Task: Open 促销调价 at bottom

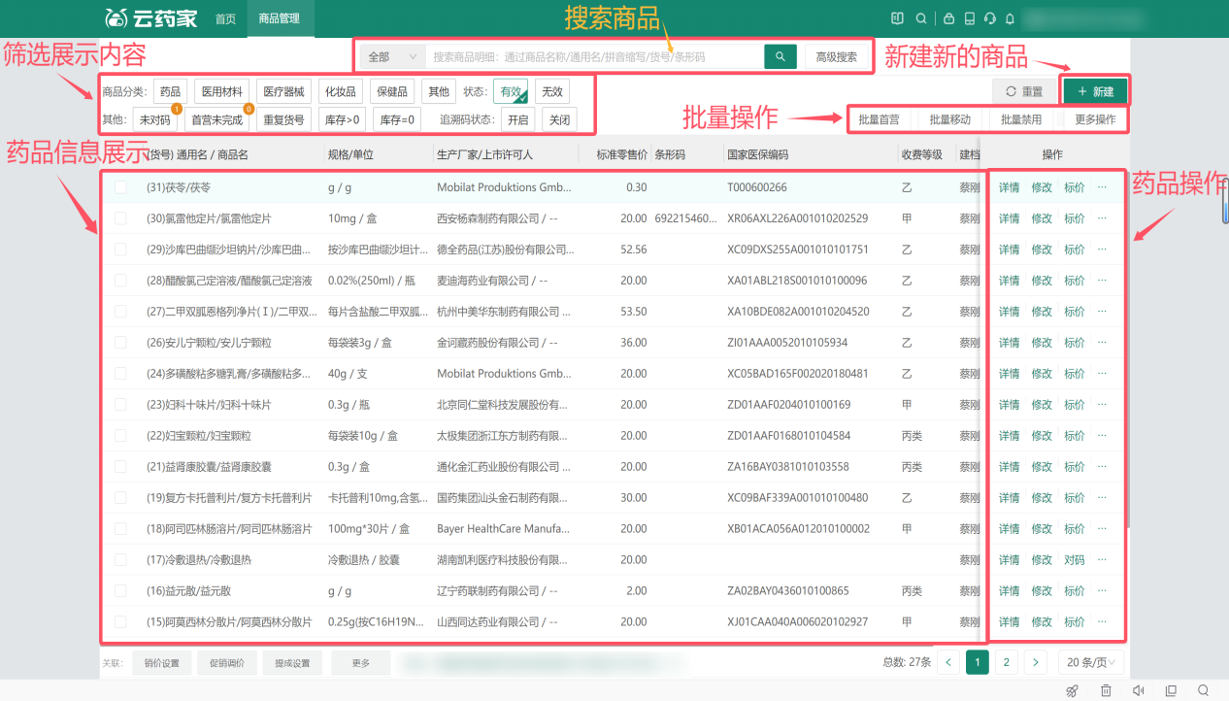Action: pyautogui.click(x=227, y=663)
